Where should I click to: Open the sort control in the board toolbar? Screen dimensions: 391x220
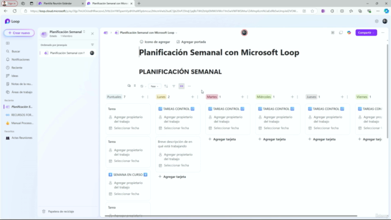coord(166,86)
